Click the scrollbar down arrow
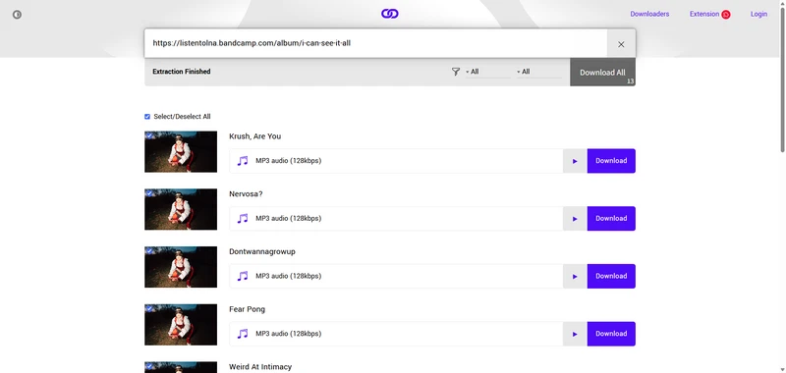786x373 pixels. click(782, 369)
